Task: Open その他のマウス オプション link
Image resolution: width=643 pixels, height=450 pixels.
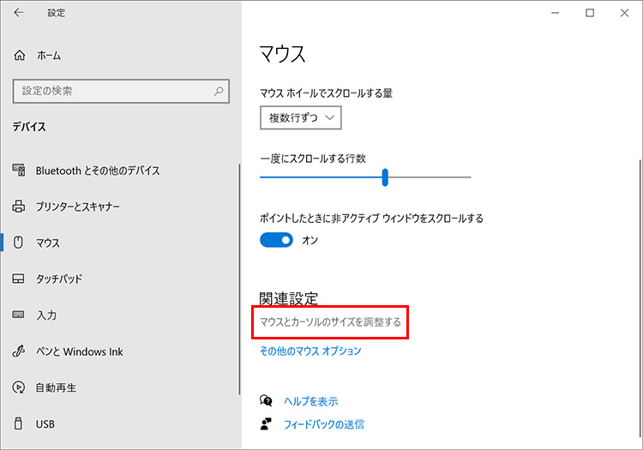Action: tap(310, 351)
